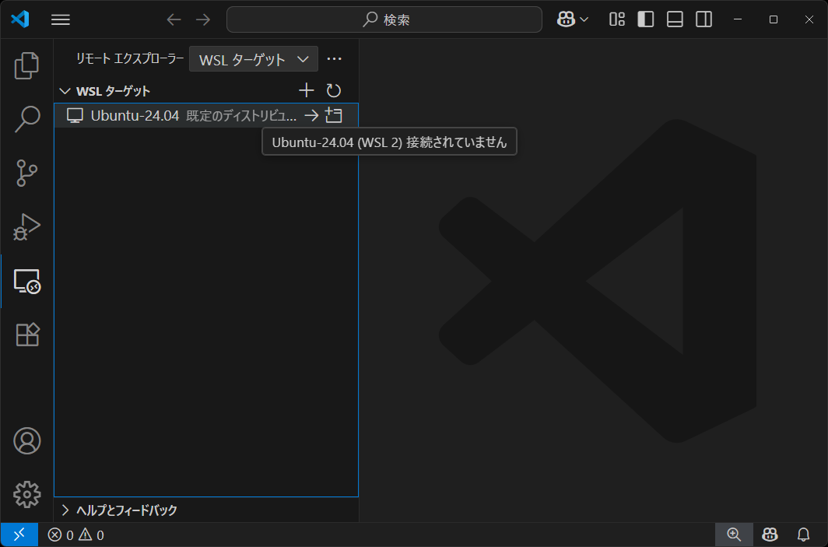Toggle the primary side bar
This screenshot has width=828, height=547.
(x=645, y=19)
